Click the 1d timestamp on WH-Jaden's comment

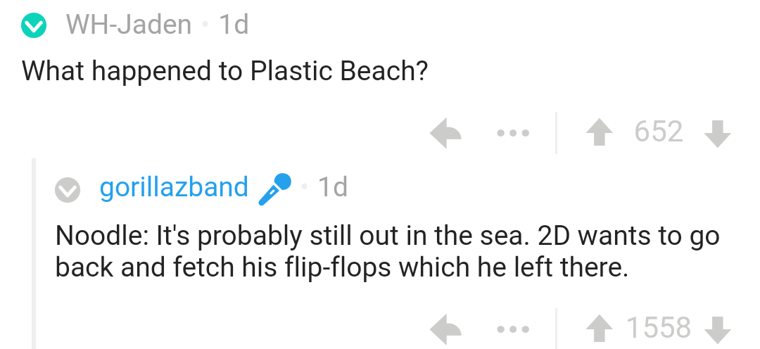point(234,25)
